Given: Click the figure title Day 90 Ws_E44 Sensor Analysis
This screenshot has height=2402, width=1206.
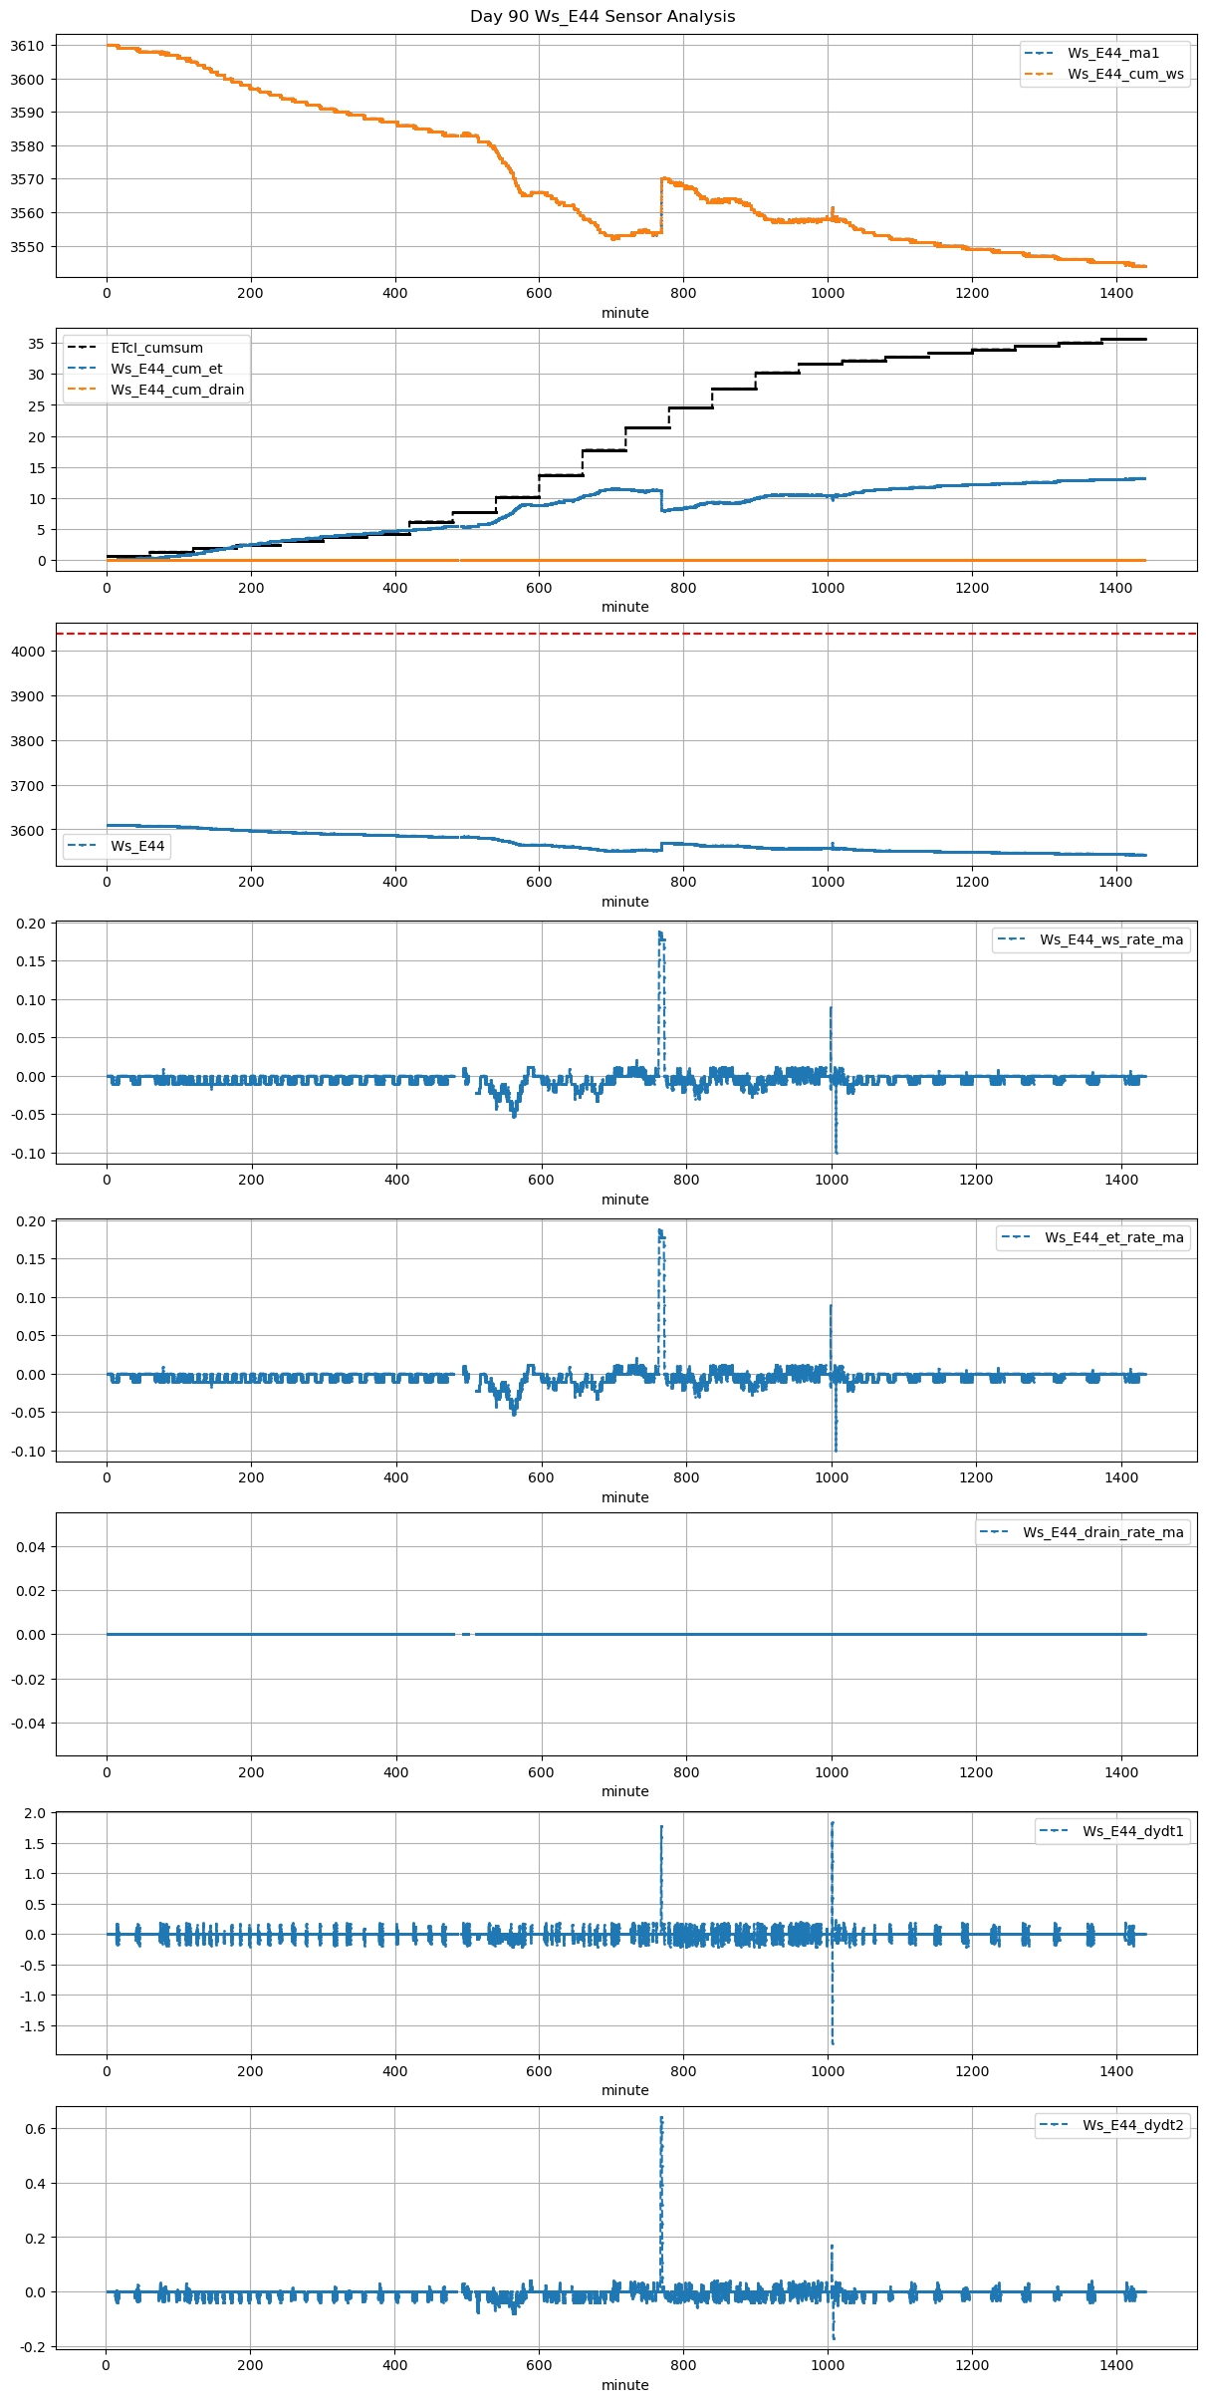Looking at the screenshot, I should [603, 17].
